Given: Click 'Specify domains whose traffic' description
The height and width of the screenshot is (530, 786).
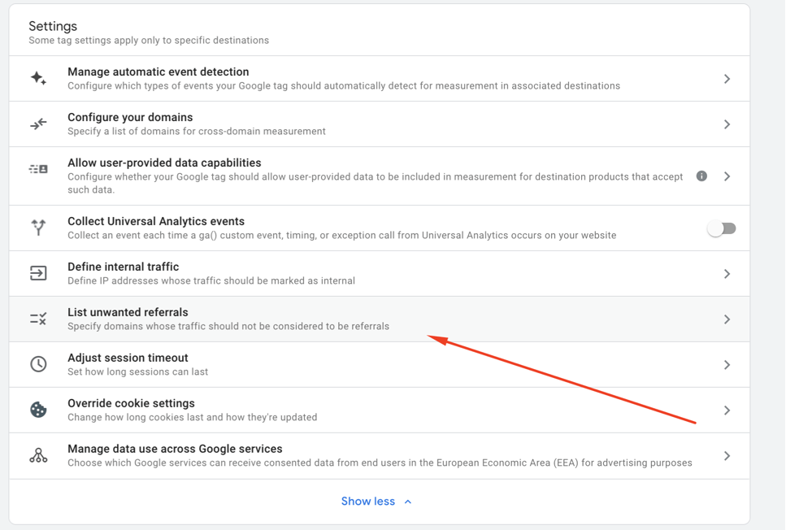Looking at the screenshot, I should click(228, 327).
